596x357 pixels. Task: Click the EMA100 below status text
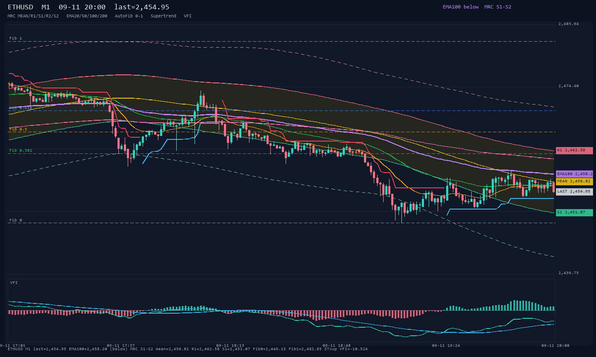click(461, 7)
